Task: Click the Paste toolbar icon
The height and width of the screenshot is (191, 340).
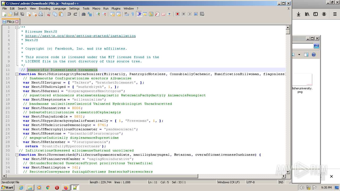Action: click(x=61, y=14)
